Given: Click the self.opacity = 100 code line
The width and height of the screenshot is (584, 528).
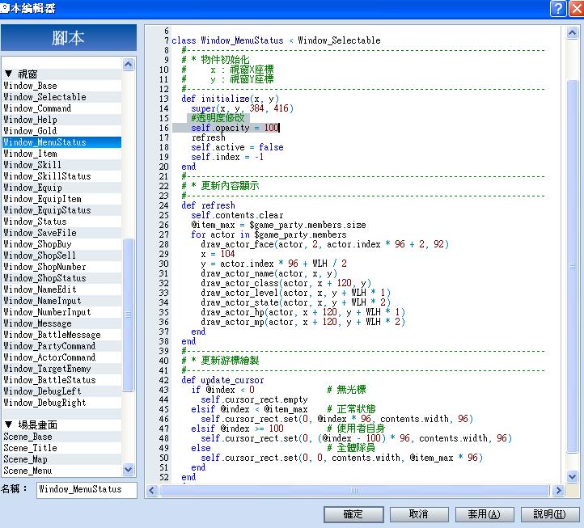Looking at the screenshot, I should pos(235,128).
